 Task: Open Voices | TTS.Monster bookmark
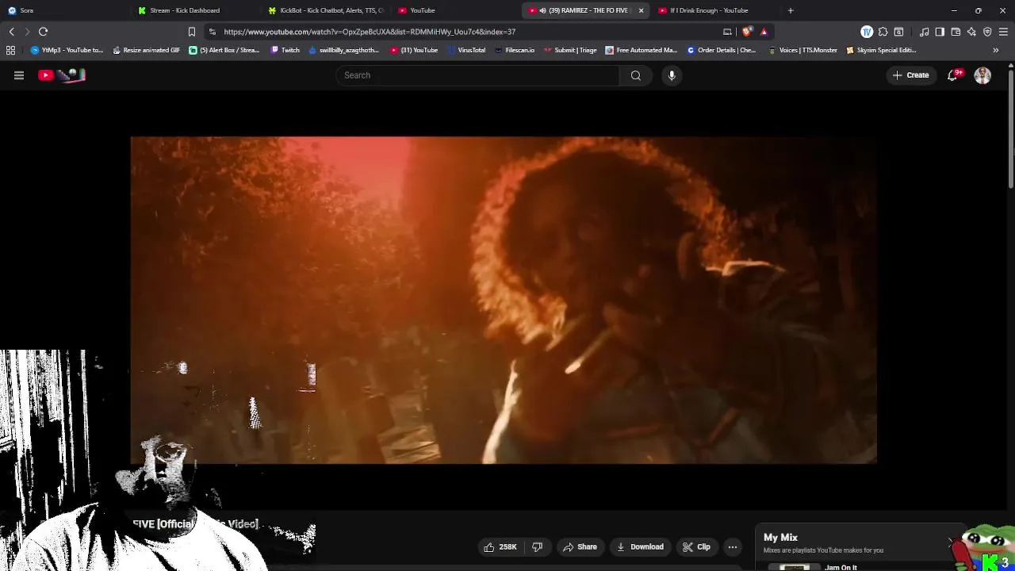(802, 50)
